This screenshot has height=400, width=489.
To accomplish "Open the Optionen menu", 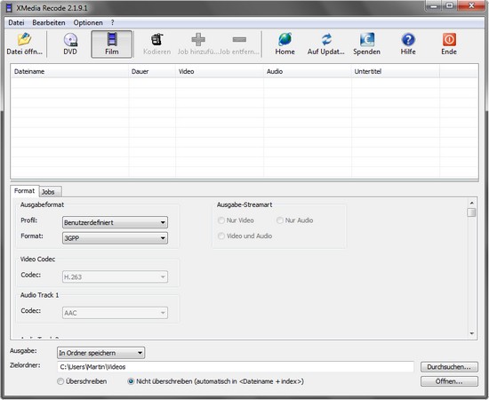I will tap(88, 23).
